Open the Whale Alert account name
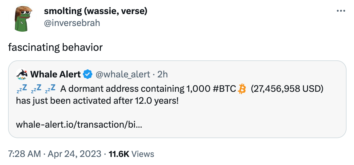 [55, 74]
